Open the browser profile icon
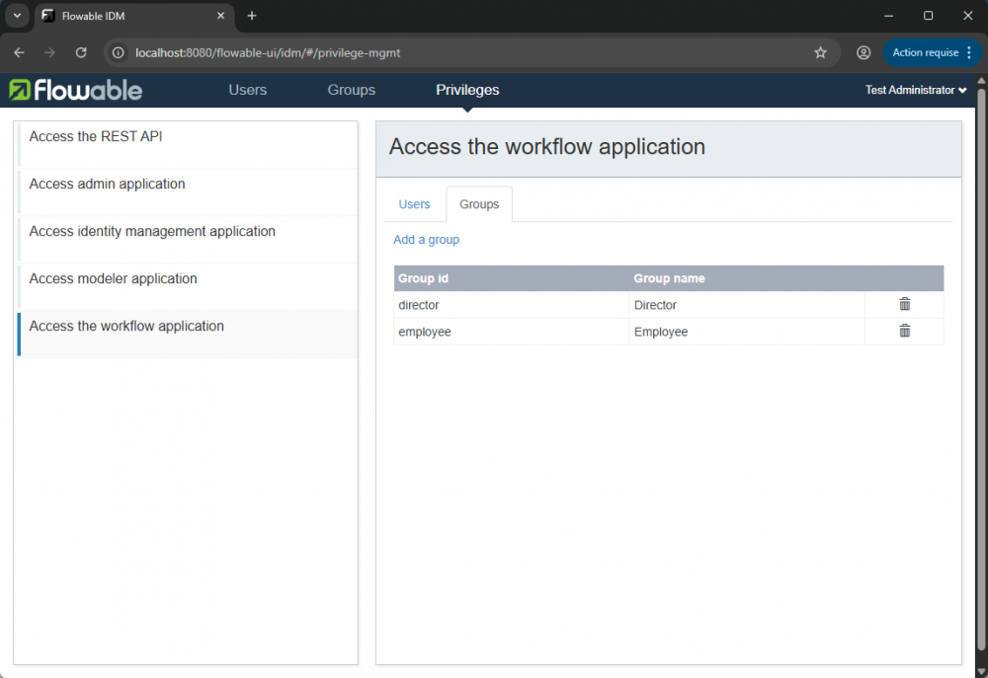Image resolution: width=988 pixels, height=678 pixels. pos(864,53)
